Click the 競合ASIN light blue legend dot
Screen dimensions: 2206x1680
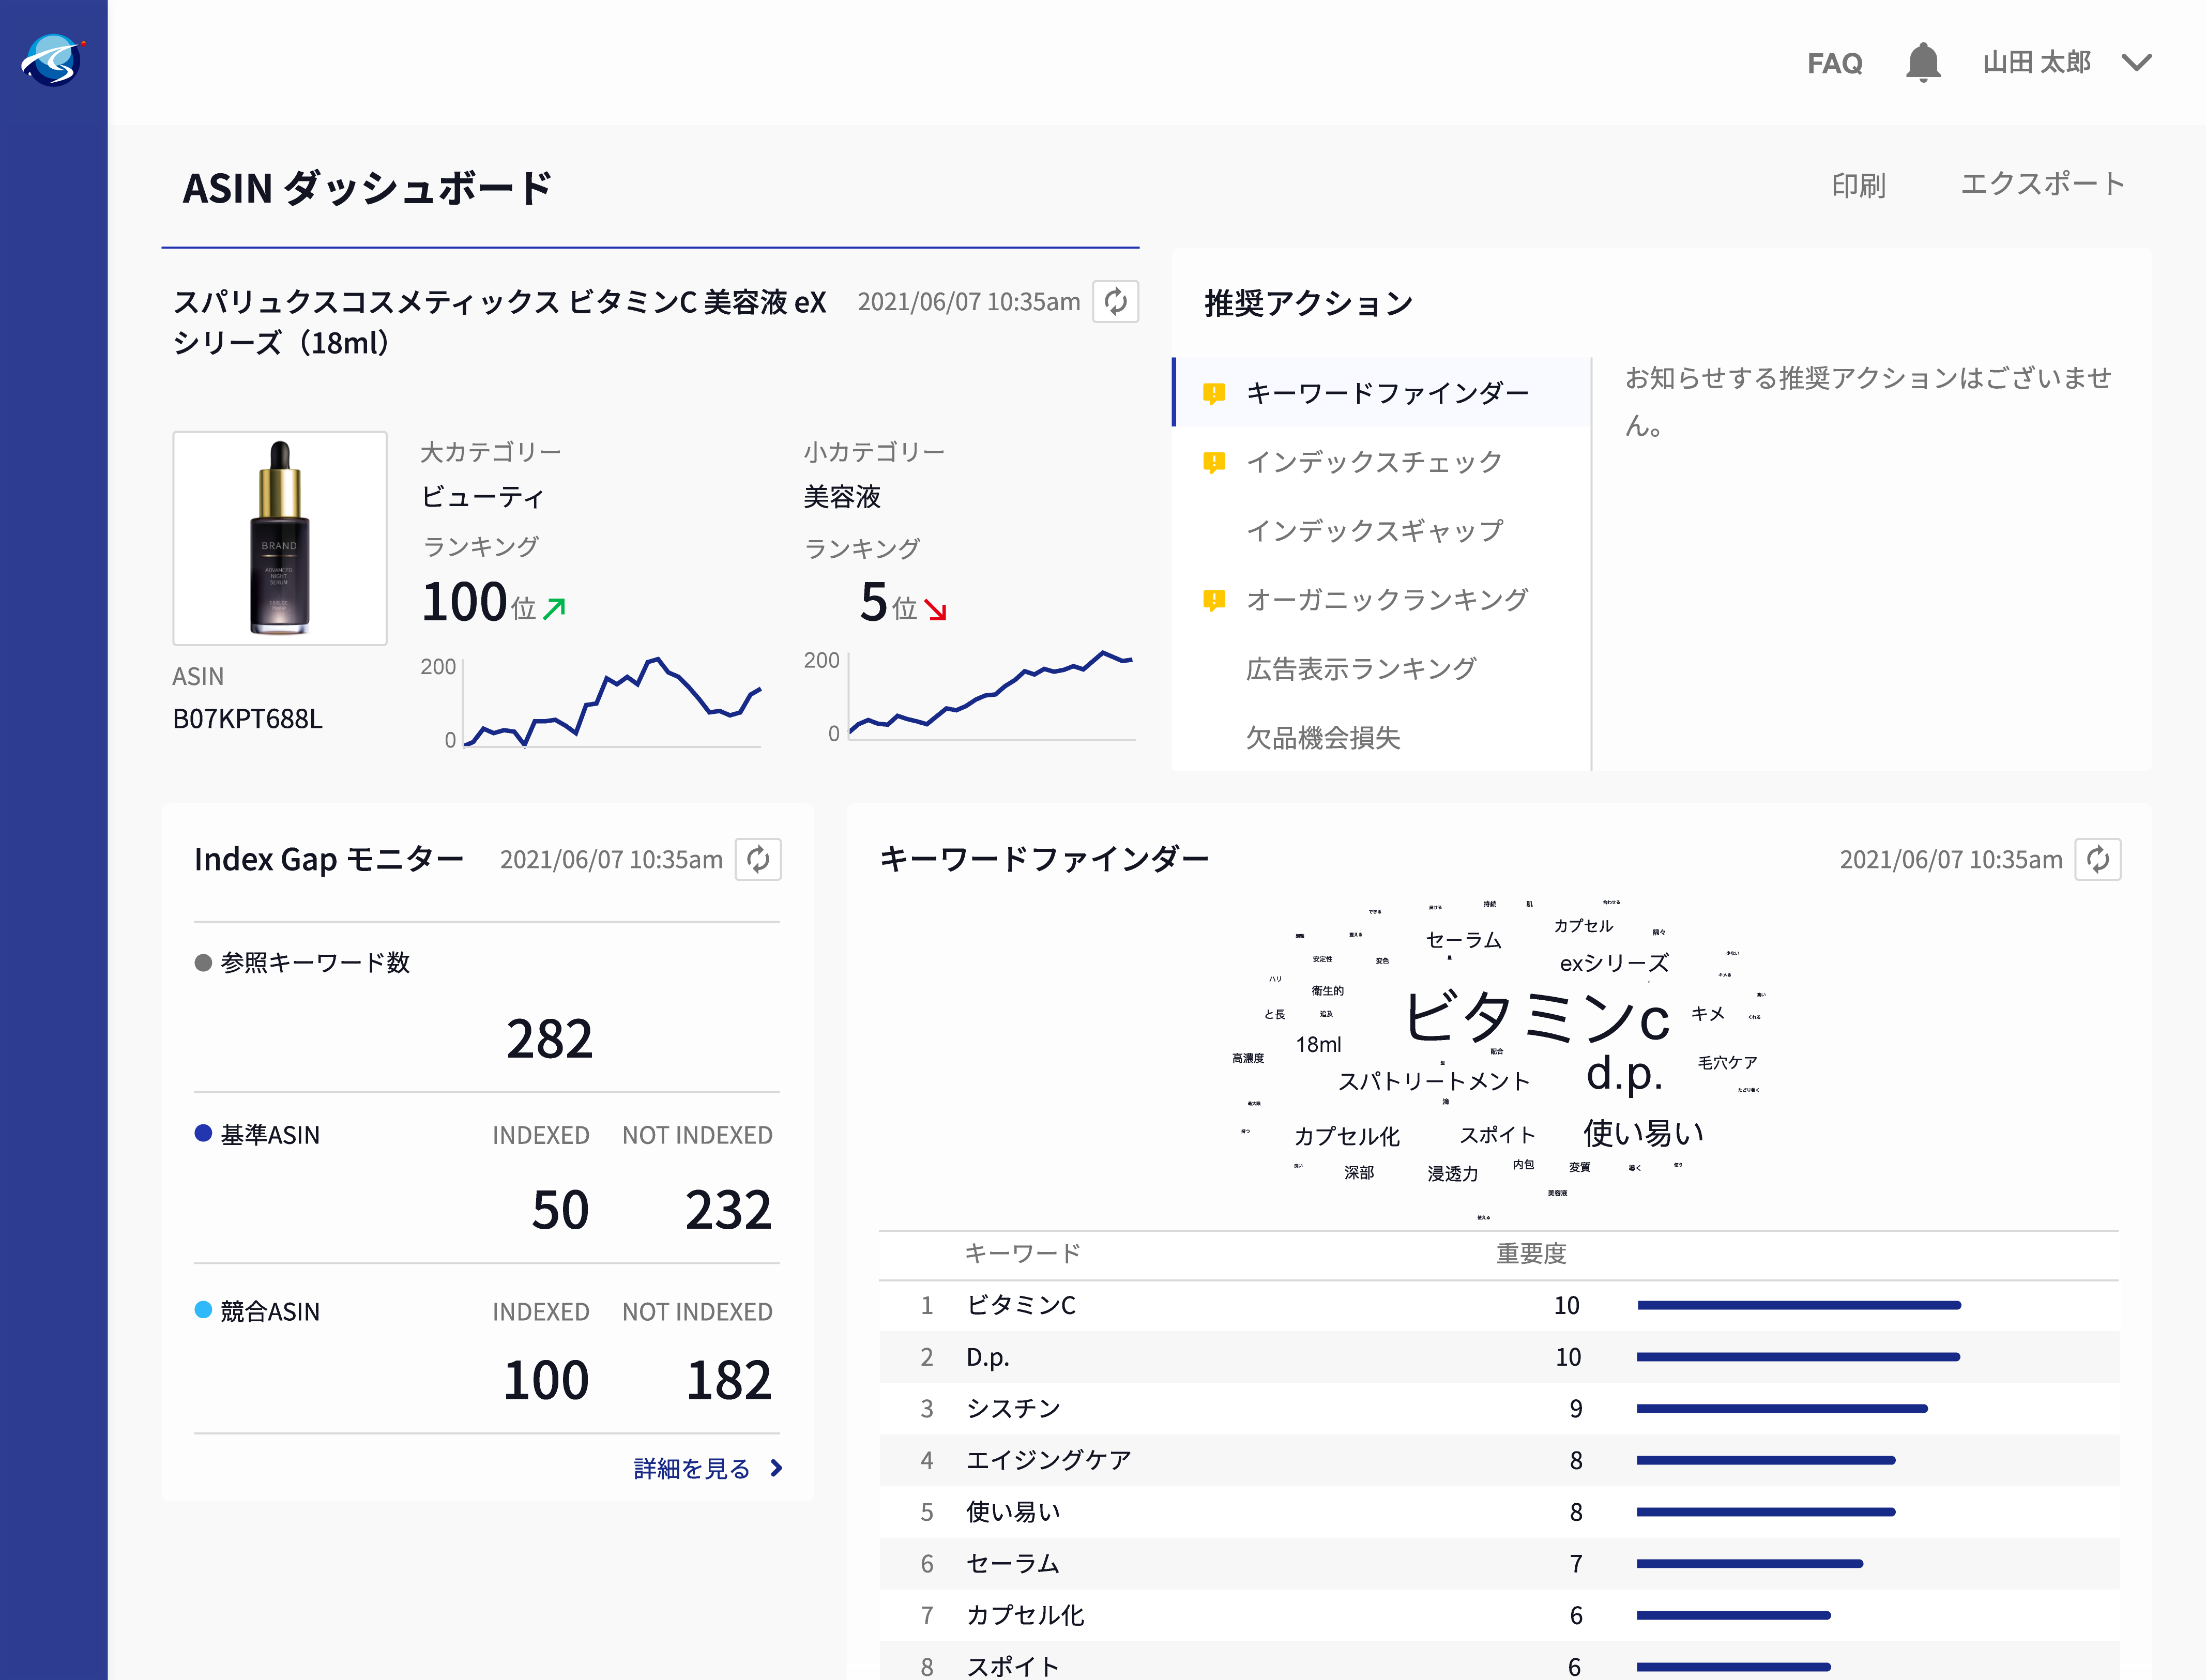coord(203,1310)
